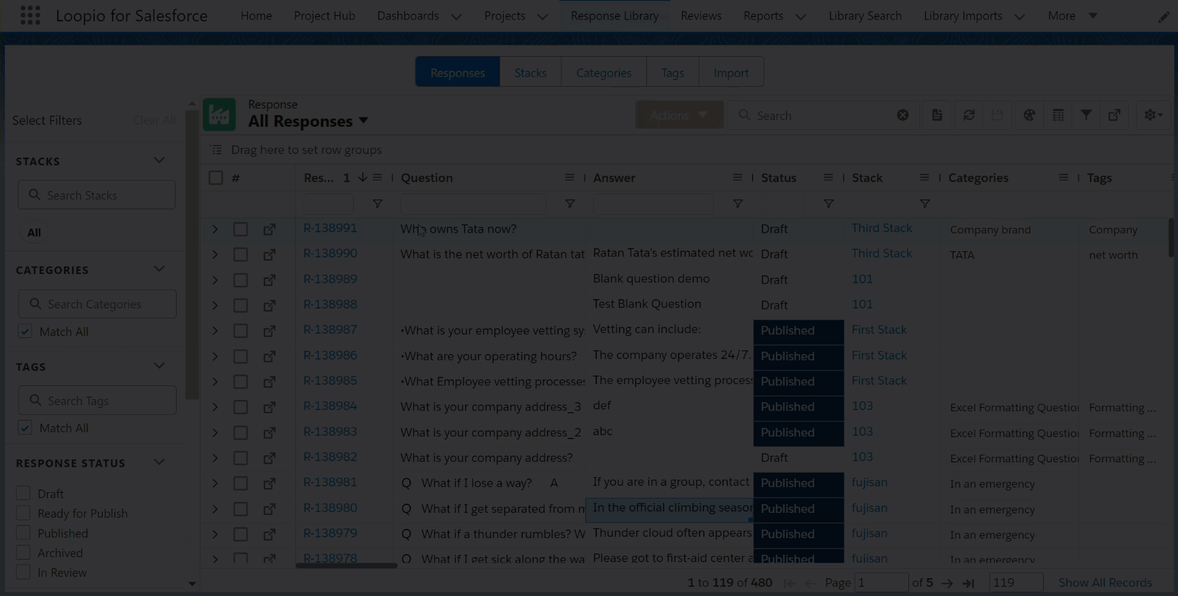Open Library Search in navigation bar
This screenshot has height=596, width=1178.
click(865, 16)
